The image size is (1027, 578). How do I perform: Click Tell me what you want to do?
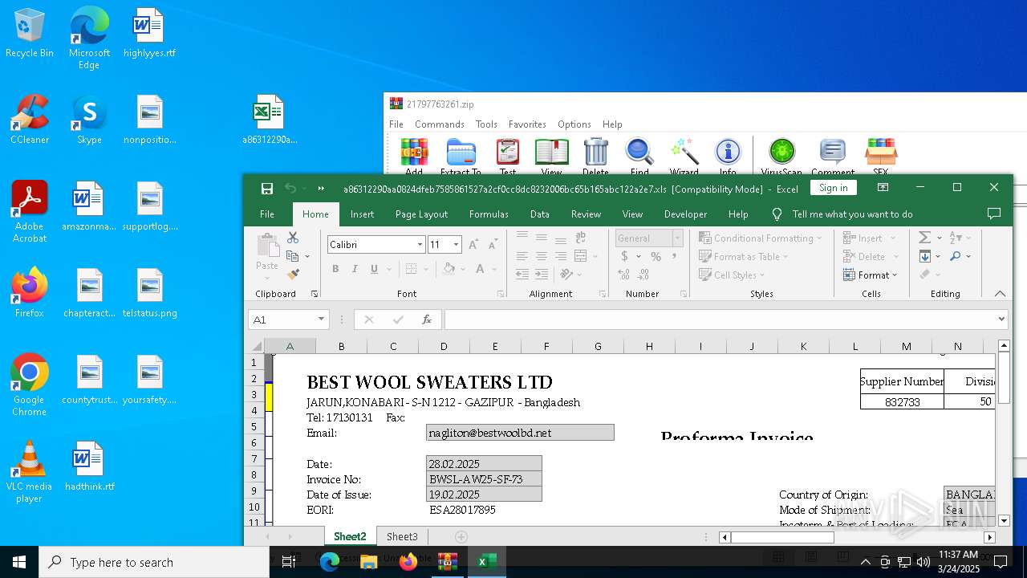click(852, 214)
